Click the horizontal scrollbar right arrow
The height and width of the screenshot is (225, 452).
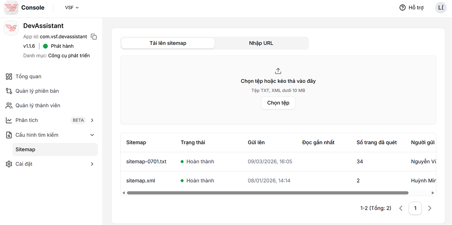point(433,193)
